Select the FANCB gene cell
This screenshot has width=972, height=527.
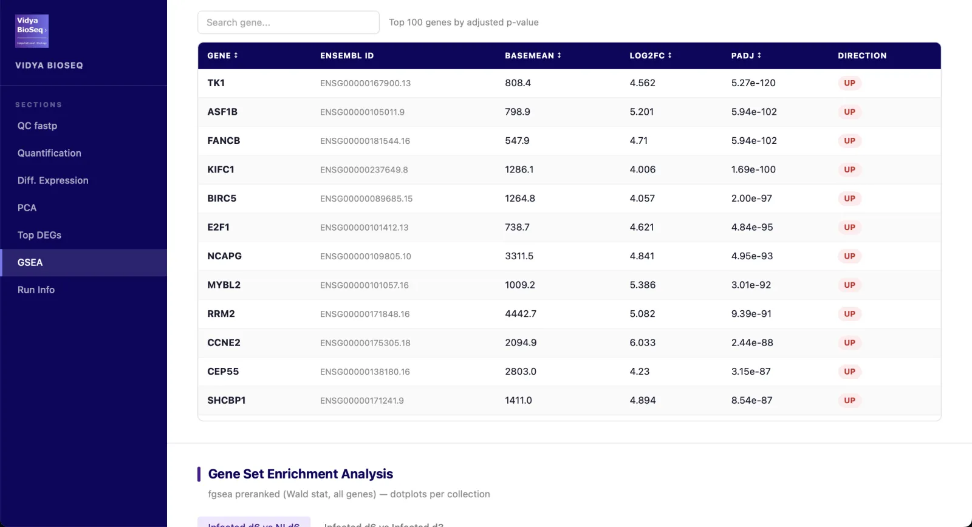(x=224, y=140)
